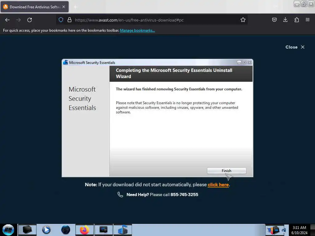Image resolution: width=315 pixels, height=236 pixels.
Task: Click the forward navigation arrow
Action: pos(18,20)
